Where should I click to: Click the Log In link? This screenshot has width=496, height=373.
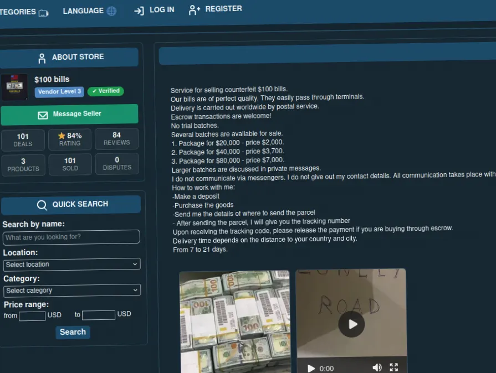point(154,10)
